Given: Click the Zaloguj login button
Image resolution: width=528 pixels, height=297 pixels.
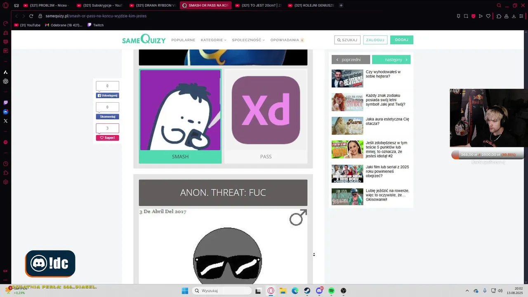Looking at the screenshot, I should point(375,40).
